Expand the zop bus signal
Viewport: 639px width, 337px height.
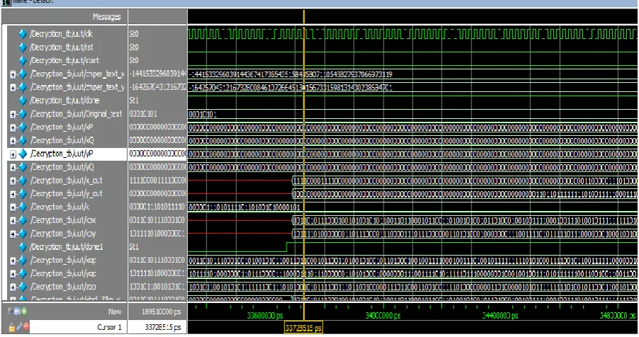click(13, 287)
